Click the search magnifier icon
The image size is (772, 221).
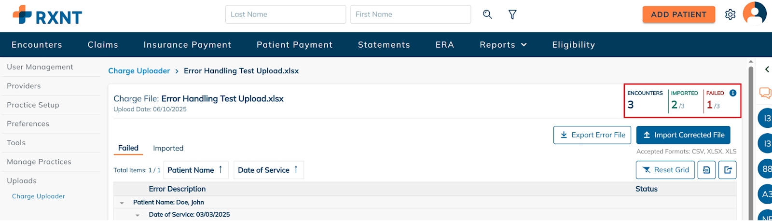coord(487,14)
